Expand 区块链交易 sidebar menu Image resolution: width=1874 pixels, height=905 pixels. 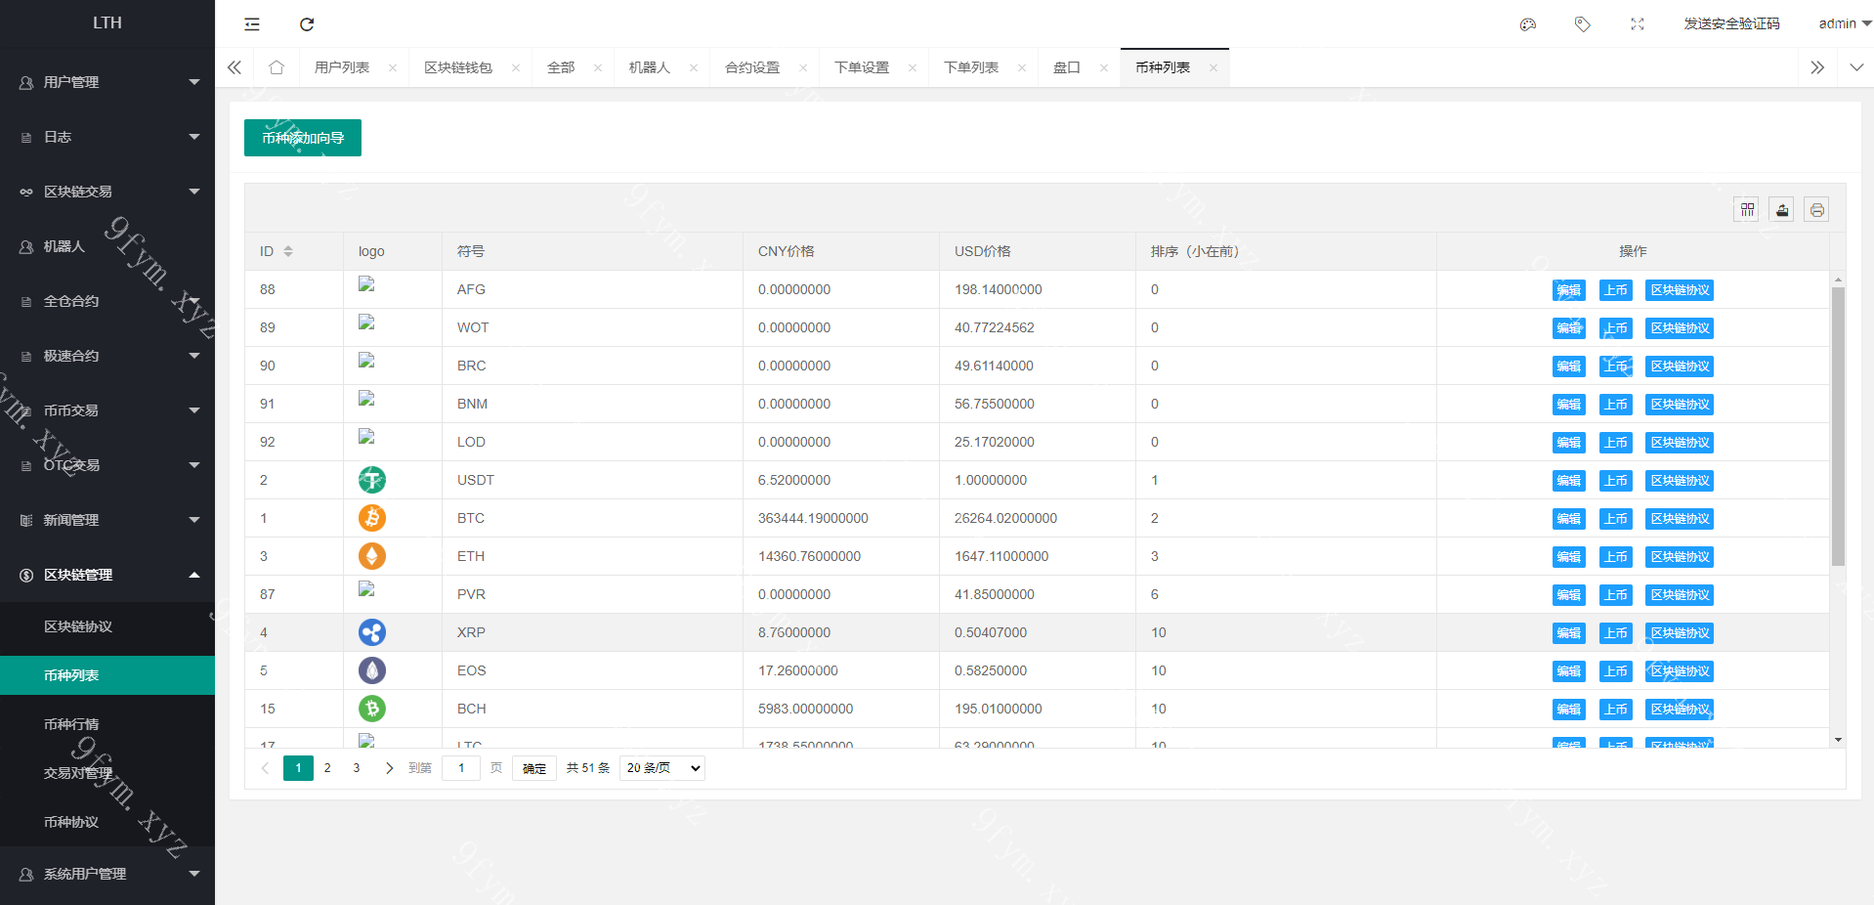tap(107, 192)
